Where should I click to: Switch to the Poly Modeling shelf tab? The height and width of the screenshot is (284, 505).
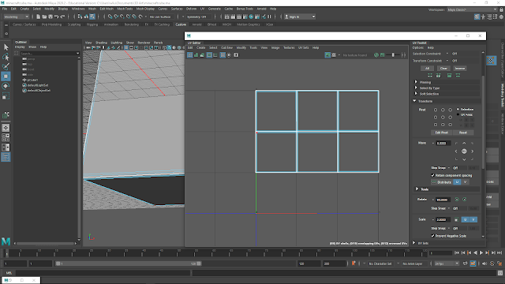click(x=51, y=24)
